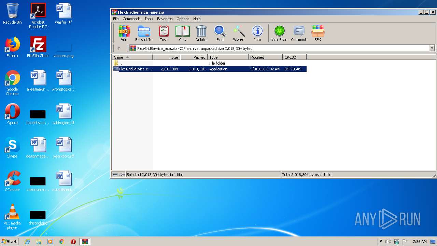This screenshot has width=437, height=246.
Task: Select saidregion.rtf desktop file
Action: (x=64, y=114)
